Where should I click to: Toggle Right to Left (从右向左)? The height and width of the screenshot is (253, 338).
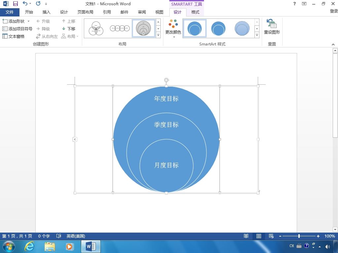click(x=47, y=36)
